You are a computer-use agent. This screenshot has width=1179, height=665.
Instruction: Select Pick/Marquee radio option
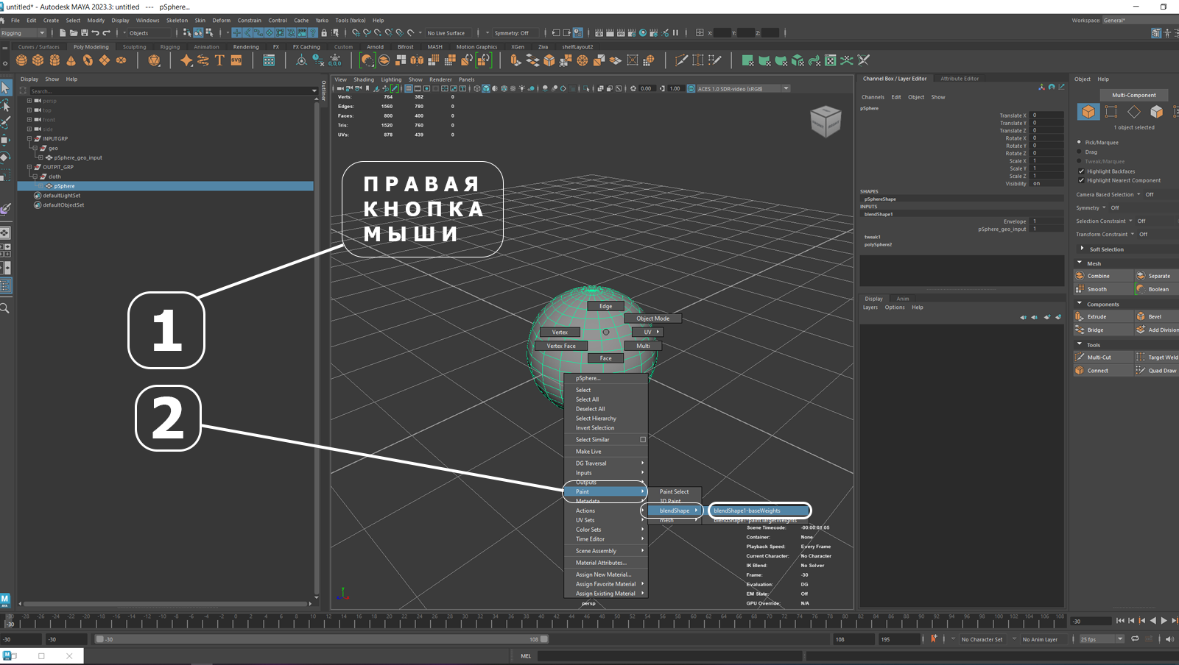1080,142
